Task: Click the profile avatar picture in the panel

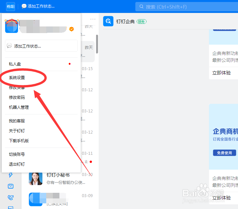Action: tap(12, 26)
